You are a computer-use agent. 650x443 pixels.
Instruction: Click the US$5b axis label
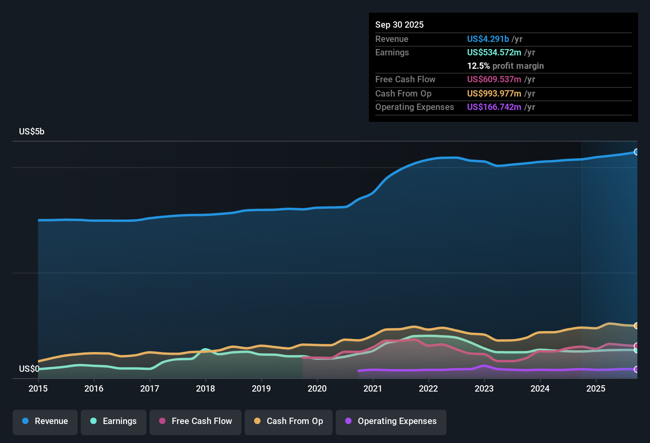pos(32,131)
